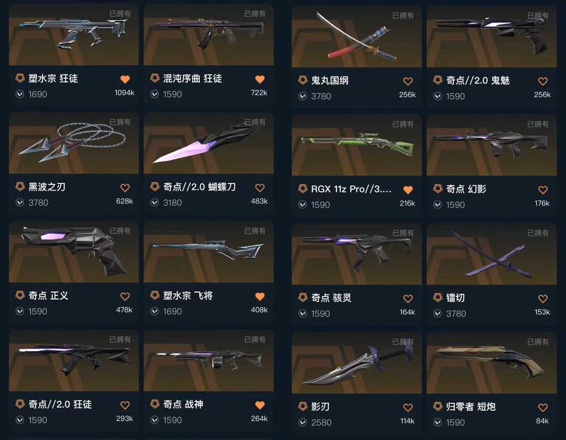566x440 pixels.
Task: Toggle favorite heart on 鬼丸国纲
Action: (408, 82)
